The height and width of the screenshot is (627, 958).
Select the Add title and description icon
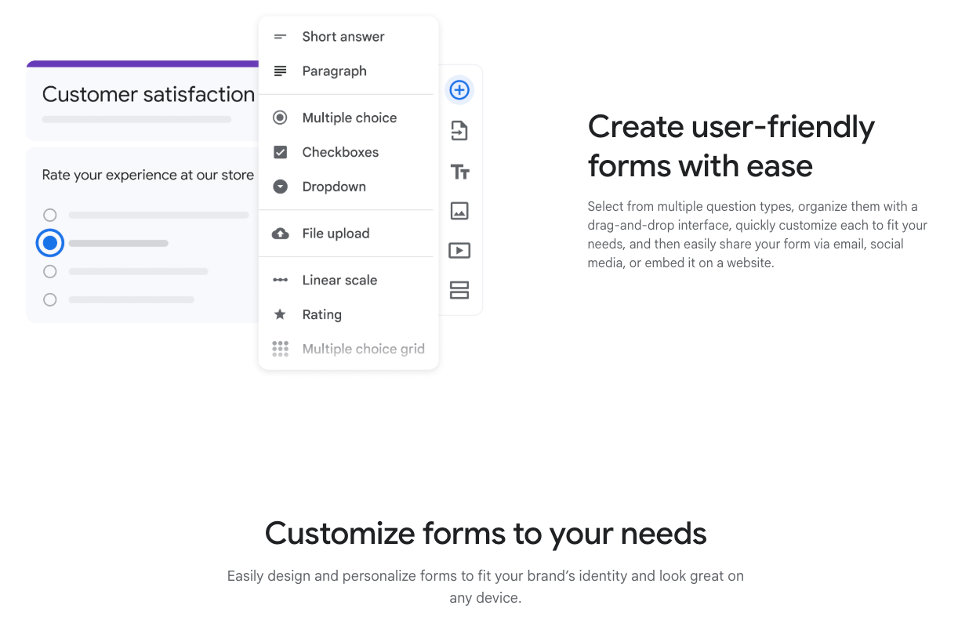click(x=459, y=171)
